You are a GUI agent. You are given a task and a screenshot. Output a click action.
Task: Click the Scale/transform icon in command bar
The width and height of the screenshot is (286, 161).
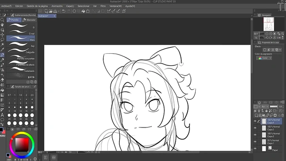88,11
